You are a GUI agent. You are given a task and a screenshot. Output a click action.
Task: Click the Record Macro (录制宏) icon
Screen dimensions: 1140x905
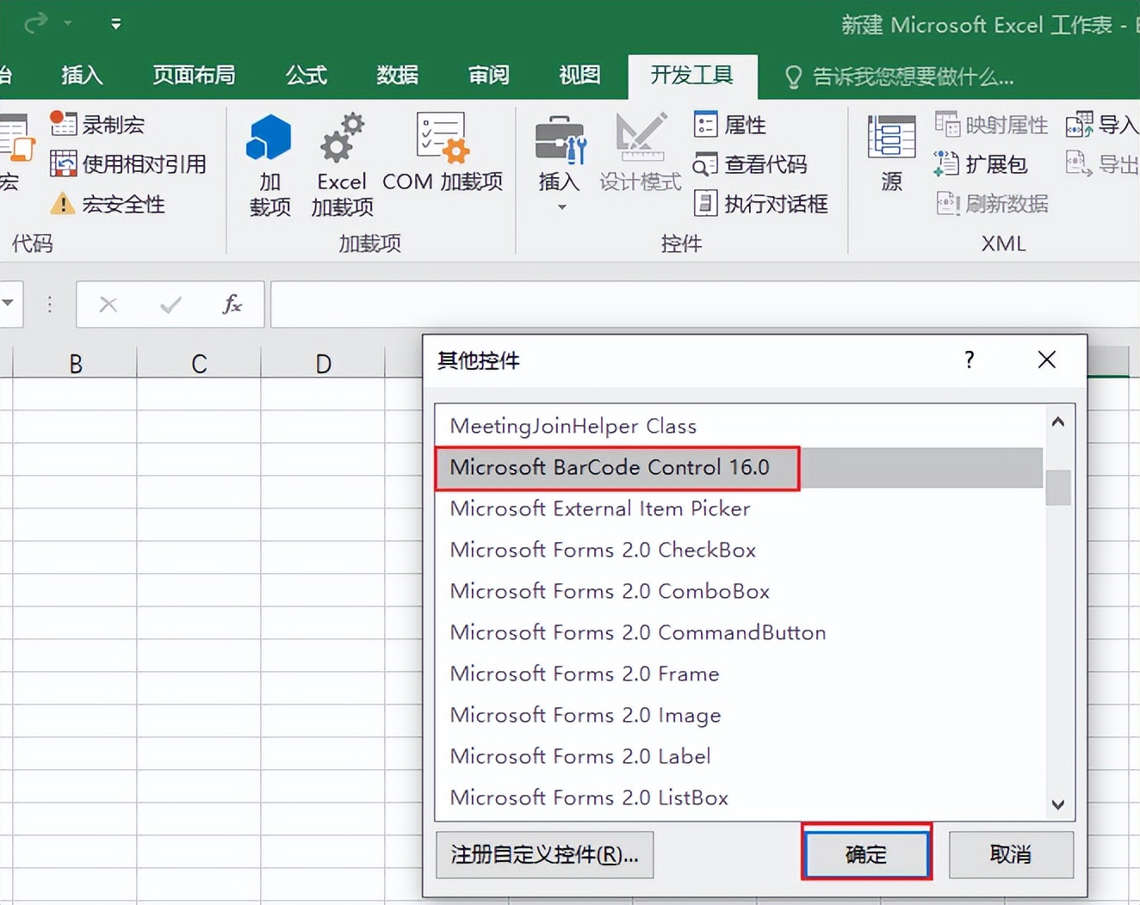(x=63, y=124)
